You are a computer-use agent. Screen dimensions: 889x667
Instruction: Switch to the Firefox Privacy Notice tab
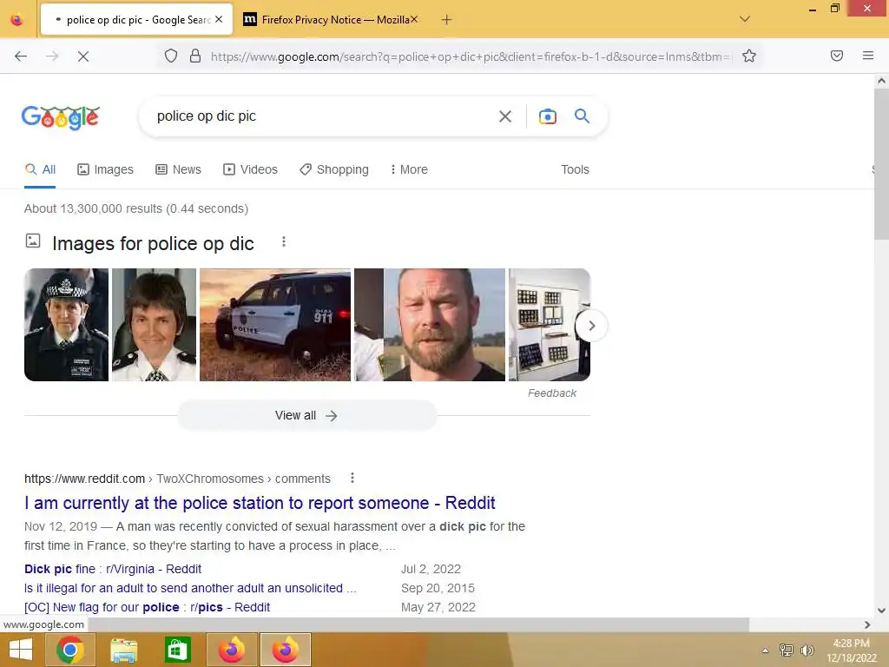point(332,20)
